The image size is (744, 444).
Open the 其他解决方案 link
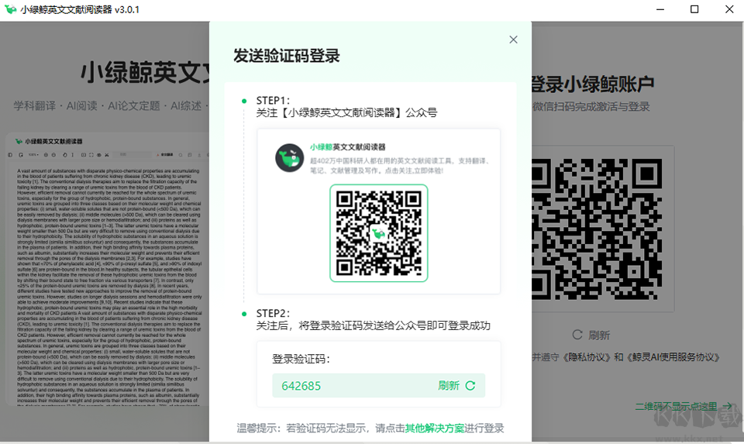[435, 429]
